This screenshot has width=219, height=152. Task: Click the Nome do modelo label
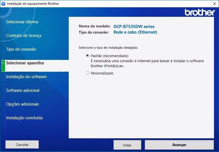point(94,26)
